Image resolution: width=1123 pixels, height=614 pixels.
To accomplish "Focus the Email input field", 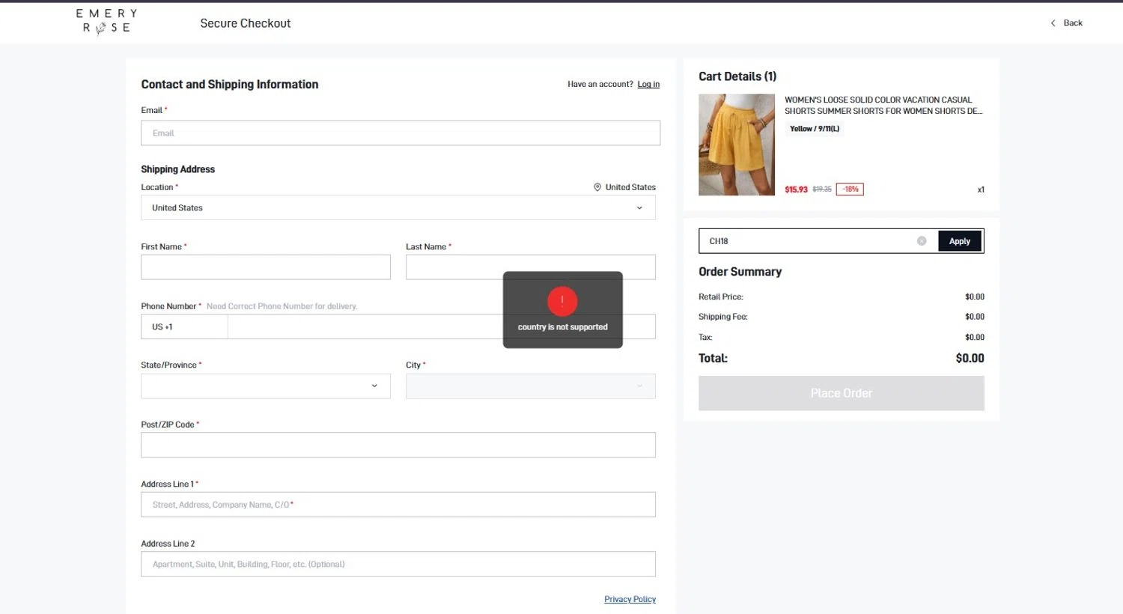I will 401,133.
